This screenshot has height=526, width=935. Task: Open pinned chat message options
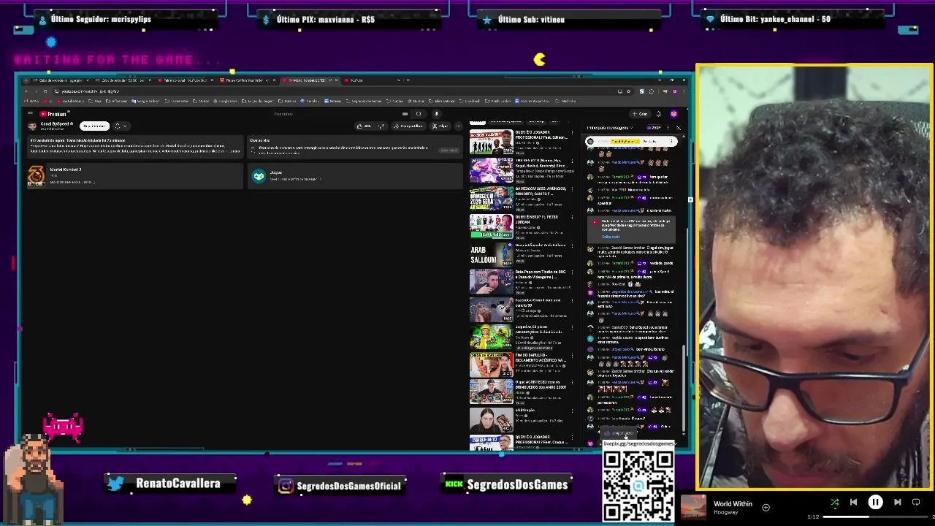[671, 141]
